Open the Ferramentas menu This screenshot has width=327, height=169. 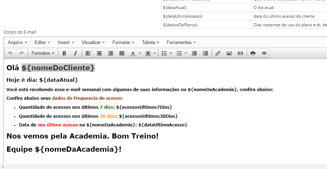pyautogui.click(x=181, y=42)
